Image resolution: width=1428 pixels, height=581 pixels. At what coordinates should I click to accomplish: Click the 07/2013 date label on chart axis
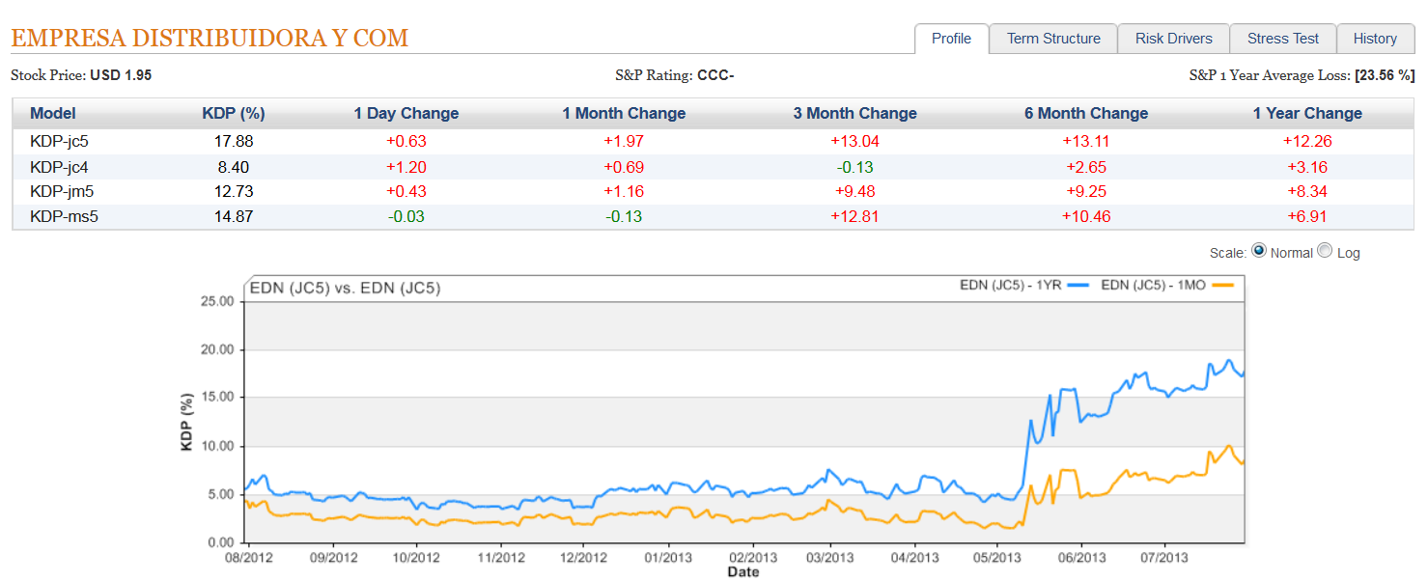tap(1165, 558)
